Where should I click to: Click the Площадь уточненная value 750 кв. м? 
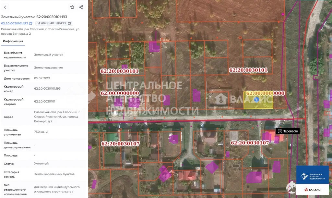point(41,132)
